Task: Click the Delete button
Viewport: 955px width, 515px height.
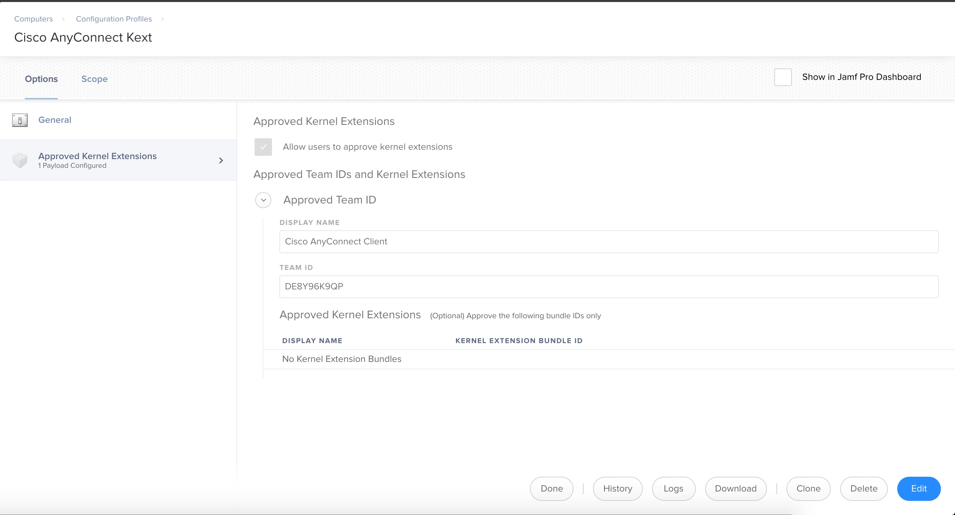Action: [x=863, y=489]
